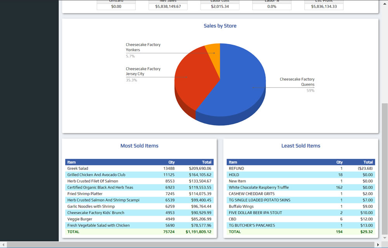This screenshot has width=388, height=248.
Task: Select the Veggie Burger row
Action: coord(139,219)
